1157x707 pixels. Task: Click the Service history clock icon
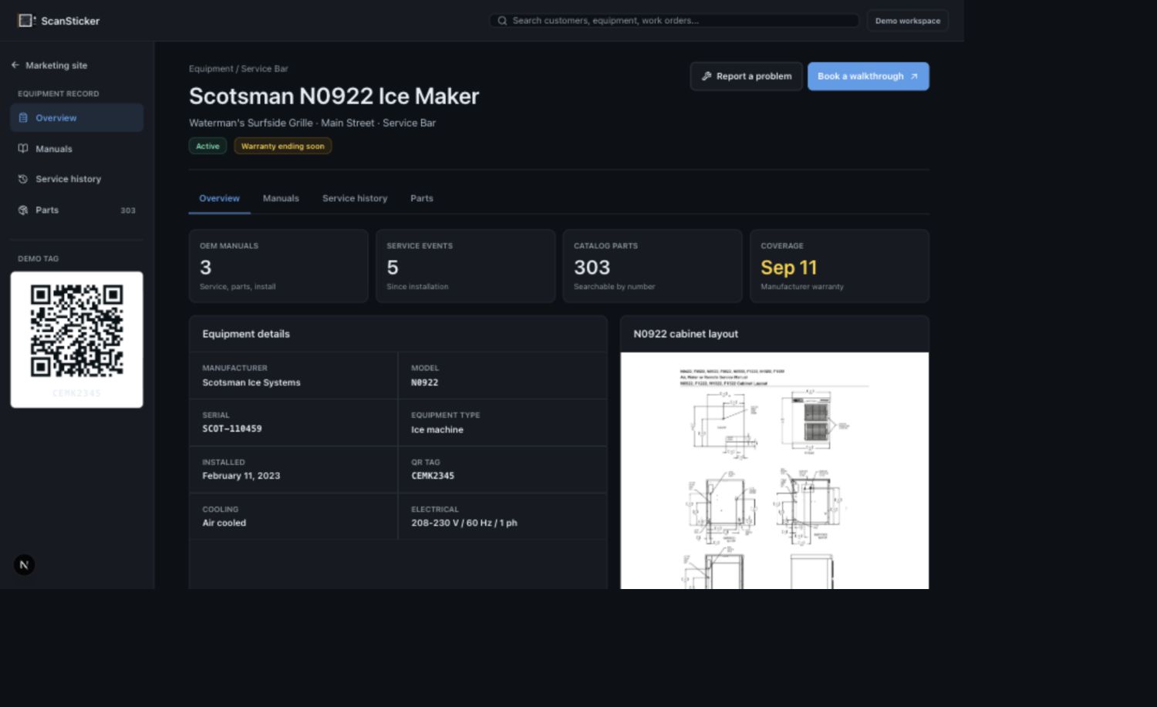23,179
